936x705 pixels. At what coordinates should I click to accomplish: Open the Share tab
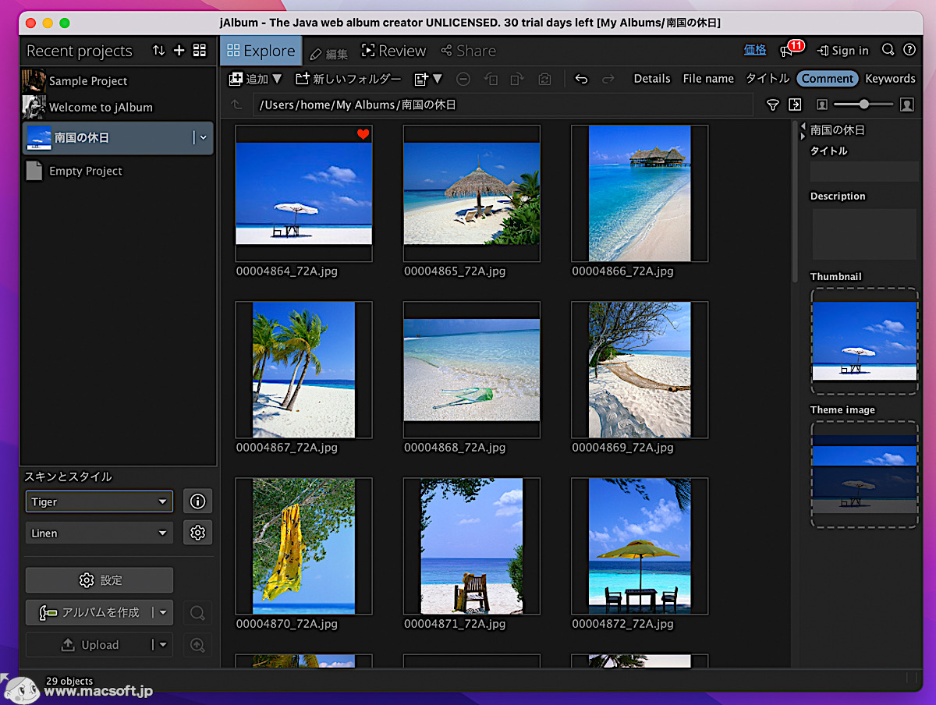click(468, 50)
